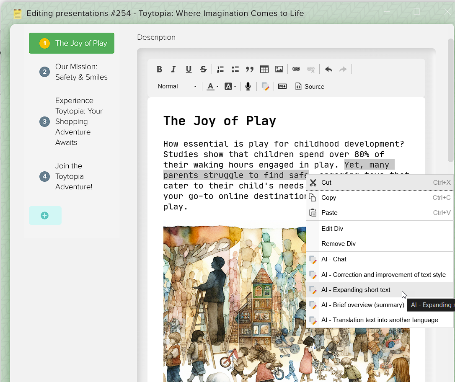The height and width of the screenshot is (382, 455).
Task: Click the unlink icon
Action: [311, 70]
